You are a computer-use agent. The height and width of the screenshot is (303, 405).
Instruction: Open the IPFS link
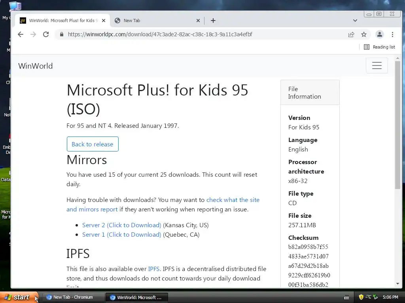154,269
